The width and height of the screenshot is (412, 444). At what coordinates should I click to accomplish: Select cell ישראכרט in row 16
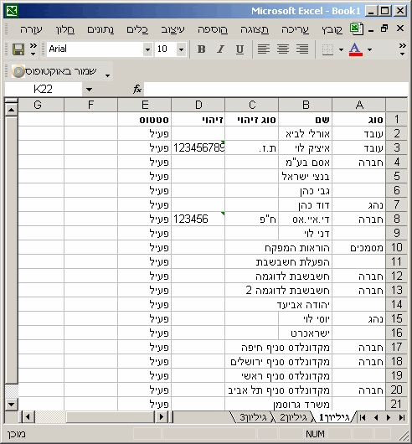click(x=306, y=333)
